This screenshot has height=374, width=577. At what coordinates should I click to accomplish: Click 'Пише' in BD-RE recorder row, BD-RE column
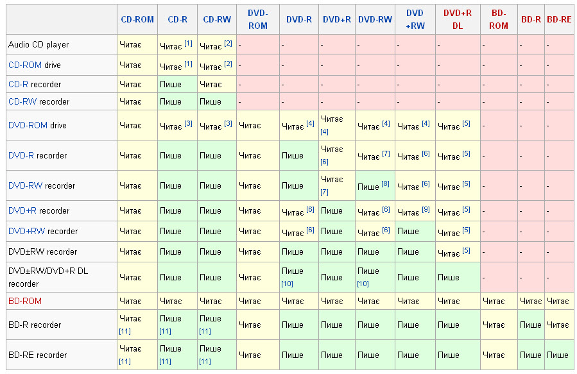[558, 355]
